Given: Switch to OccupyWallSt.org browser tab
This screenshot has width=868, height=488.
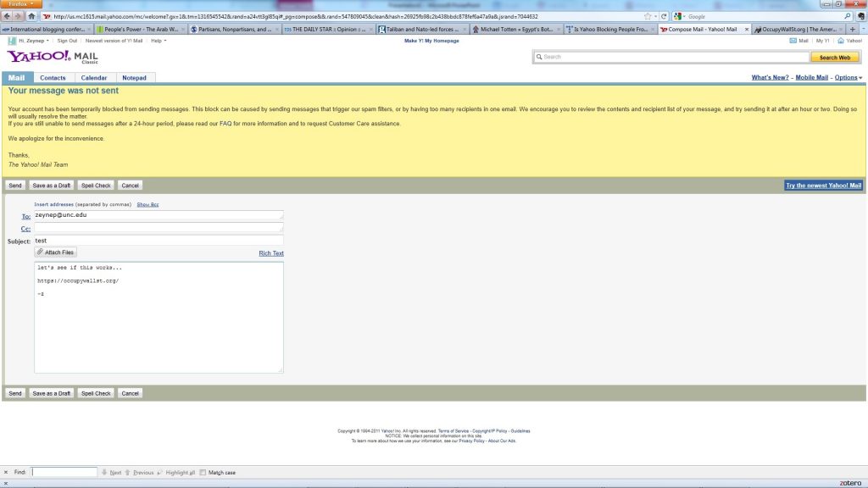Looking at the screenshot, I should 798,30.
